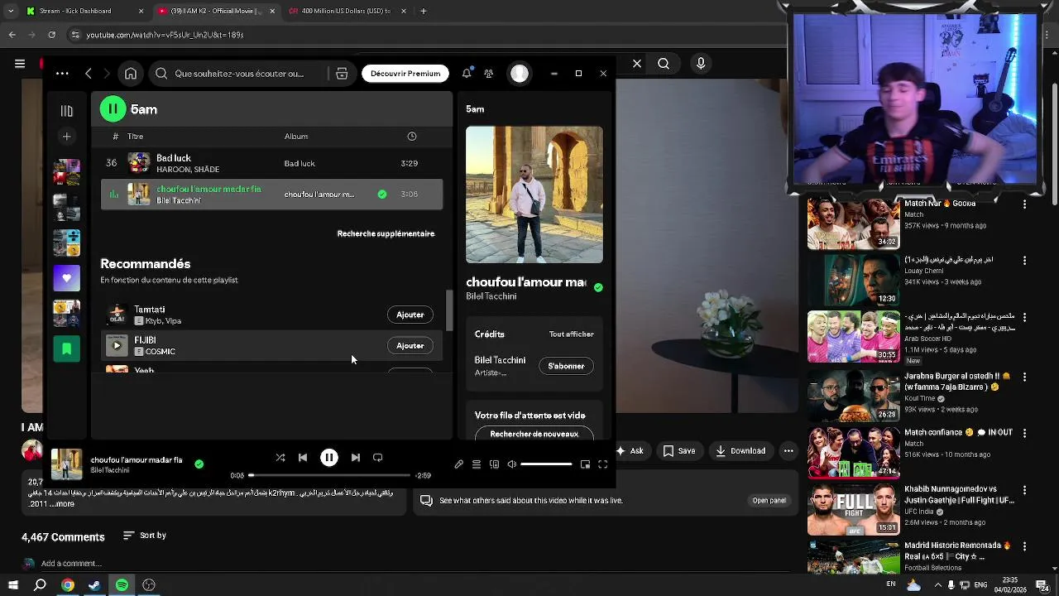Click Tout afficher in Crédits
1059x596 pixels.
pos(572,334)
